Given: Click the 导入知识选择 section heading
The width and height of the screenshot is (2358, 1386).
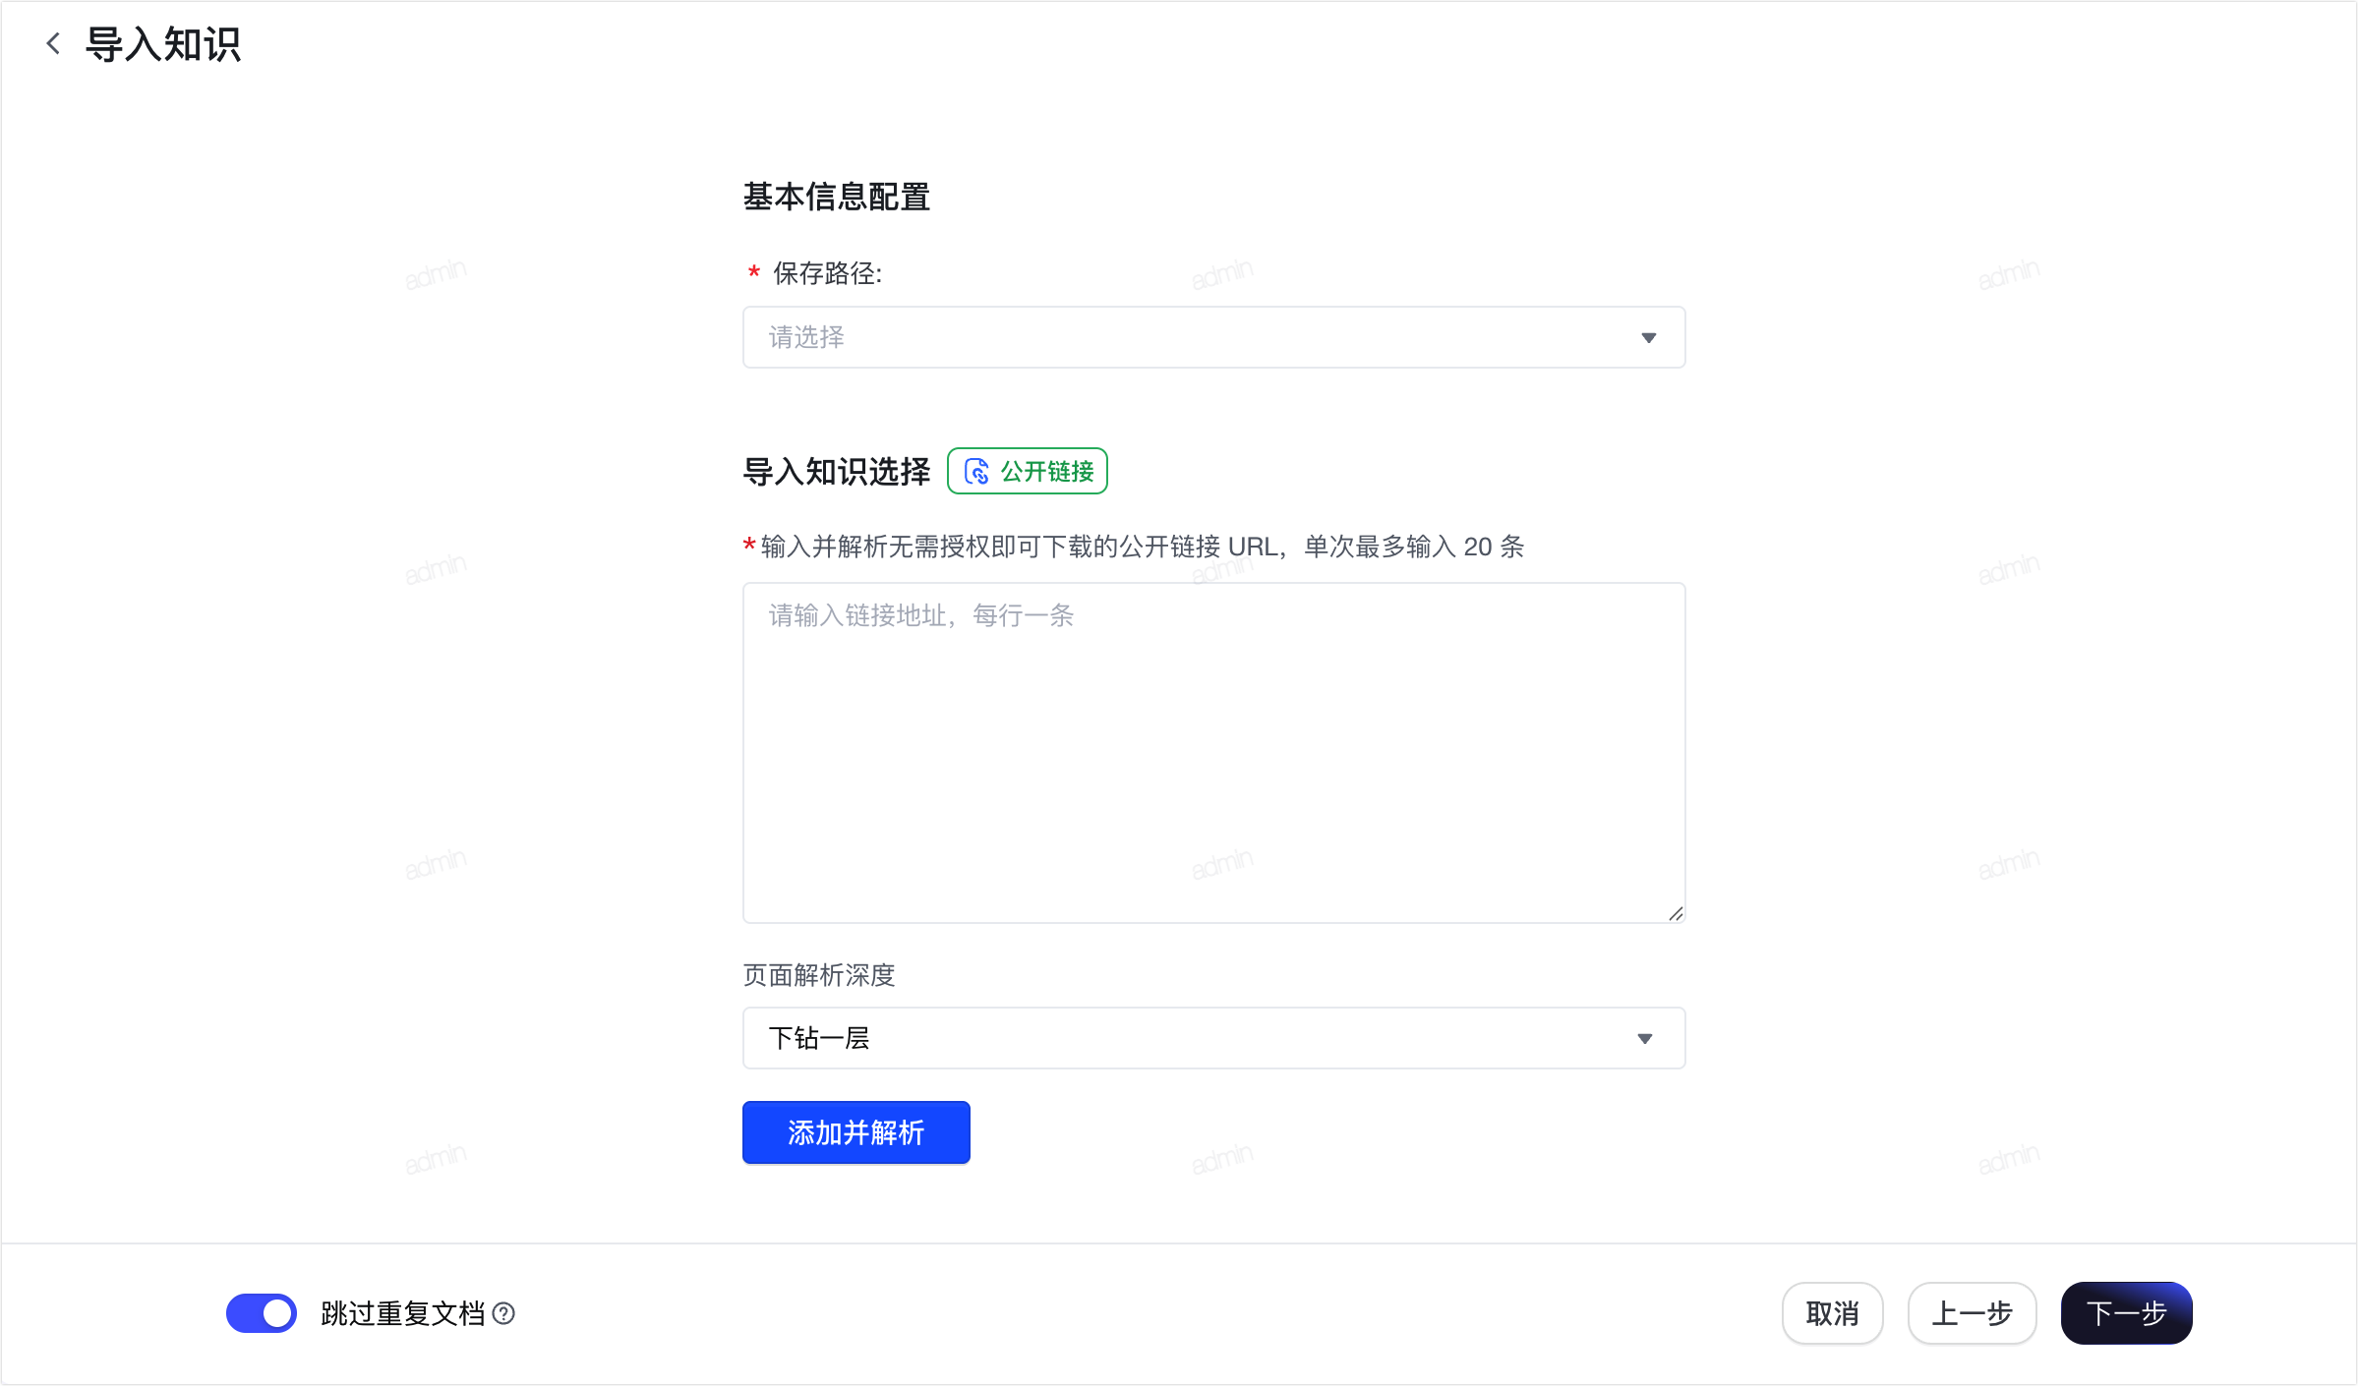Looking at the screenshot, I should [x=836, y=472].
